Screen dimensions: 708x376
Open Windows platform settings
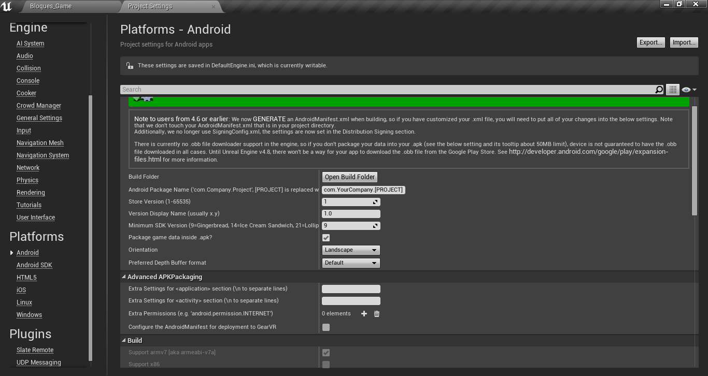(29, 315)
